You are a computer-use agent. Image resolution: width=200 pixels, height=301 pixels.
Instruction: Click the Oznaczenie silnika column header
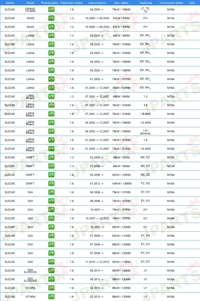pyautogui.click(x=171, y=3)
